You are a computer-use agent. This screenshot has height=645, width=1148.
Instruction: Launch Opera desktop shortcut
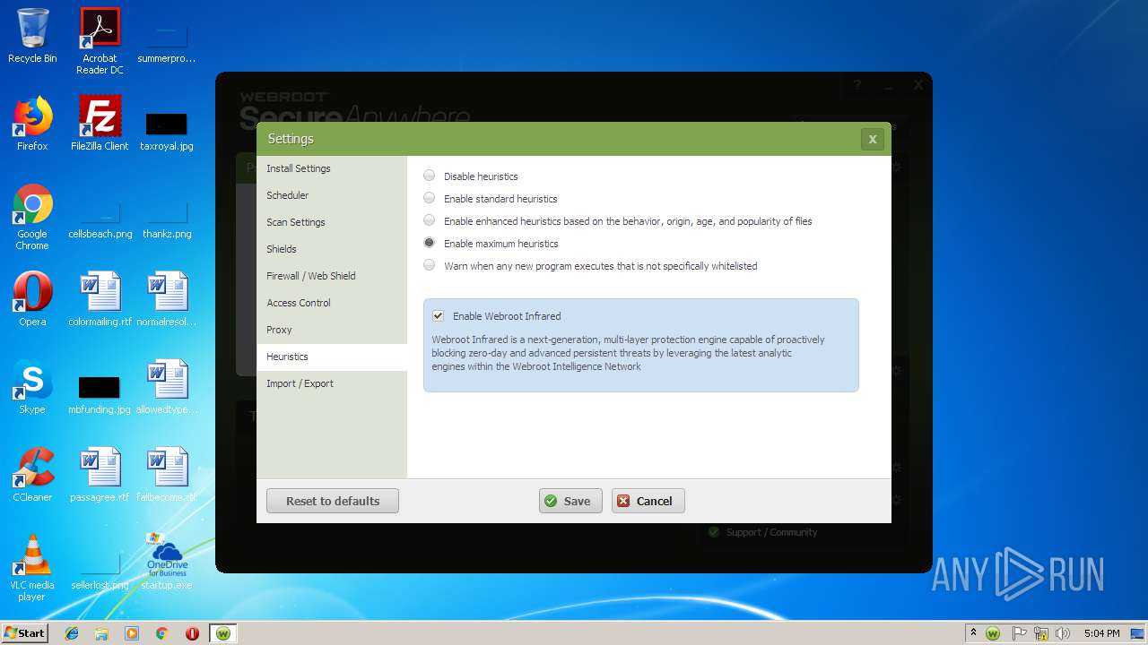point(32,299)
